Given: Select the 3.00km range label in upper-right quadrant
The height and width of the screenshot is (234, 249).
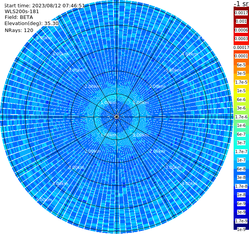Looking at the screenshot, I should [x=173, y=70].
